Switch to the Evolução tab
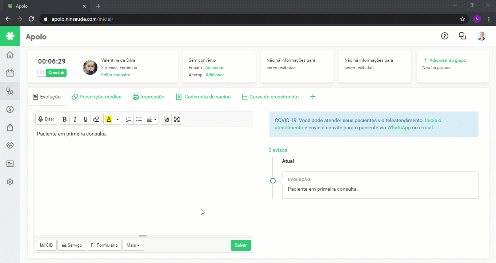Image resolution: width=496 pixels, height=263 pixels. [47, 97]
